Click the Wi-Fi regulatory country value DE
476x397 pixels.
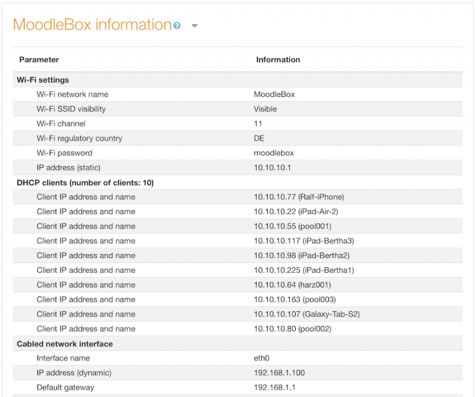tap(259, 138)
